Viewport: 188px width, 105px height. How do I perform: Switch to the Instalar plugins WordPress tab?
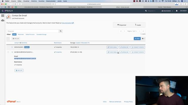tap(80, 7)
